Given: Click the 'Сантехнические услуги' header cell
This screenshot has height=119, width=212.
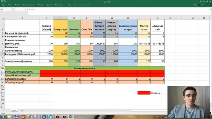Looking at the screenshot, I should pyautogui.click(x=128, y=25).
